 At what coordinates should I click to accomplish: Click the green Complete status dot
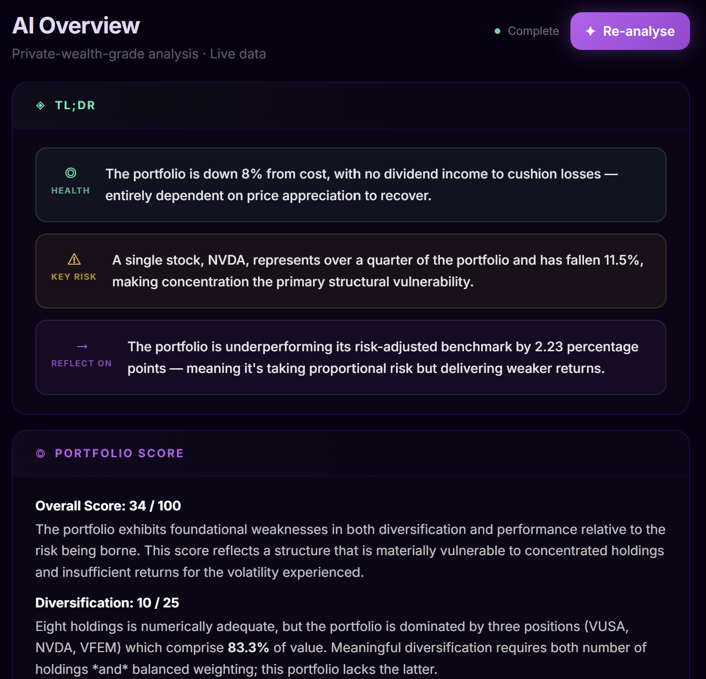coord(497,31)
